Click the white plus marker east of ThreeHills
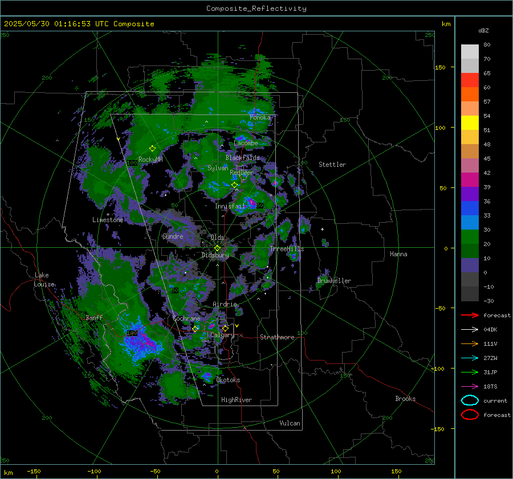Screen dimensions: 513x479 322,229
